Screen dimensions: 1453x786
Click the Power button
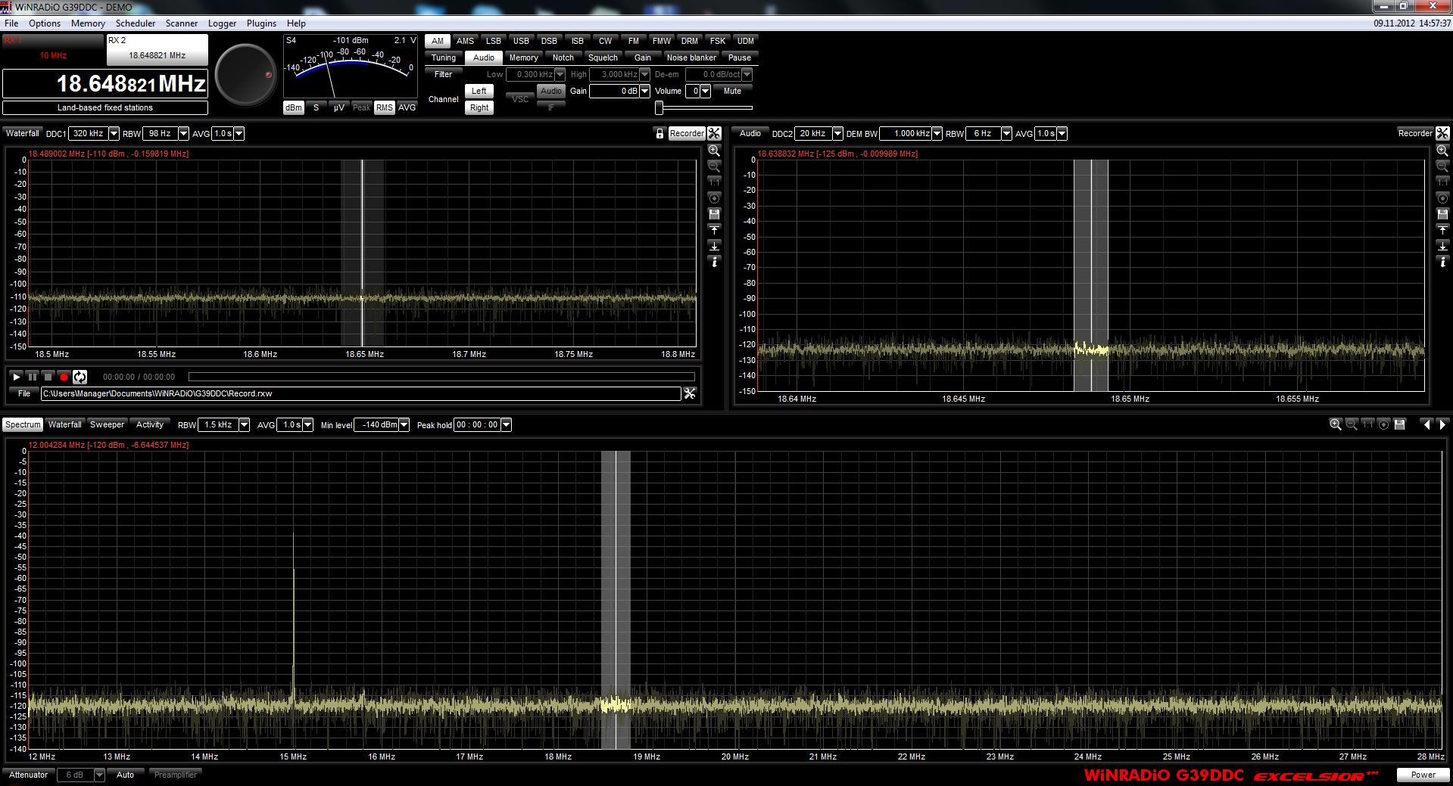[1423, 775]
